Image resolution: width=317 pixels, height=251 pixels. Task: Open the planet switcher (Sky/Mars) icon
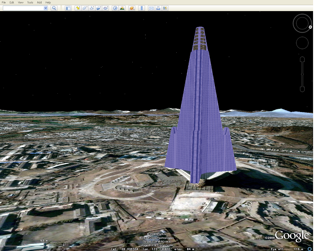(x=132, y=8)
